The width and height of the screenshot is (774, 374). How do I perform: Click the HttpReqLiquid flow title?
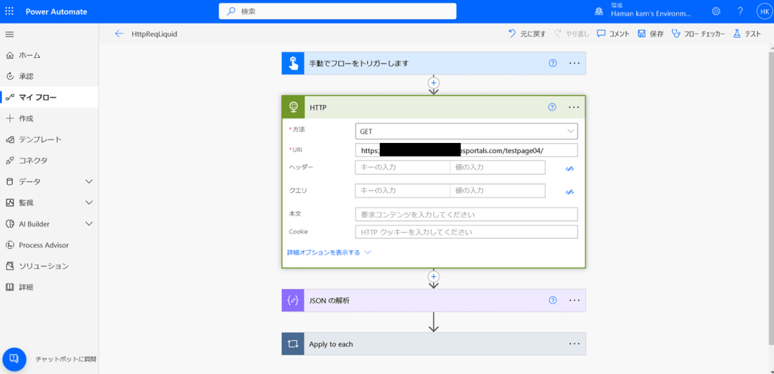pyautogui.click(x=154, y=33)
